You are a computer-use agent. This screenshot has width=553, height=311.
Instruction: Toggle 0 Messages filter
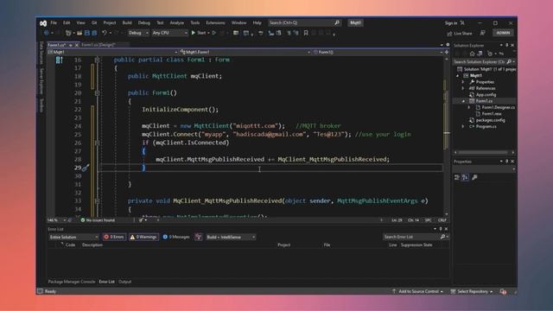click(176, 237)
